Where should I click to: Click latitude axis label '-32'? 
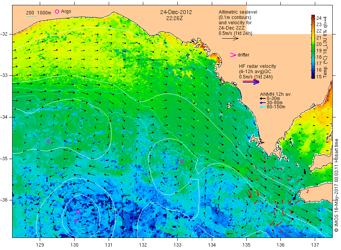click(x=4, y=34)
